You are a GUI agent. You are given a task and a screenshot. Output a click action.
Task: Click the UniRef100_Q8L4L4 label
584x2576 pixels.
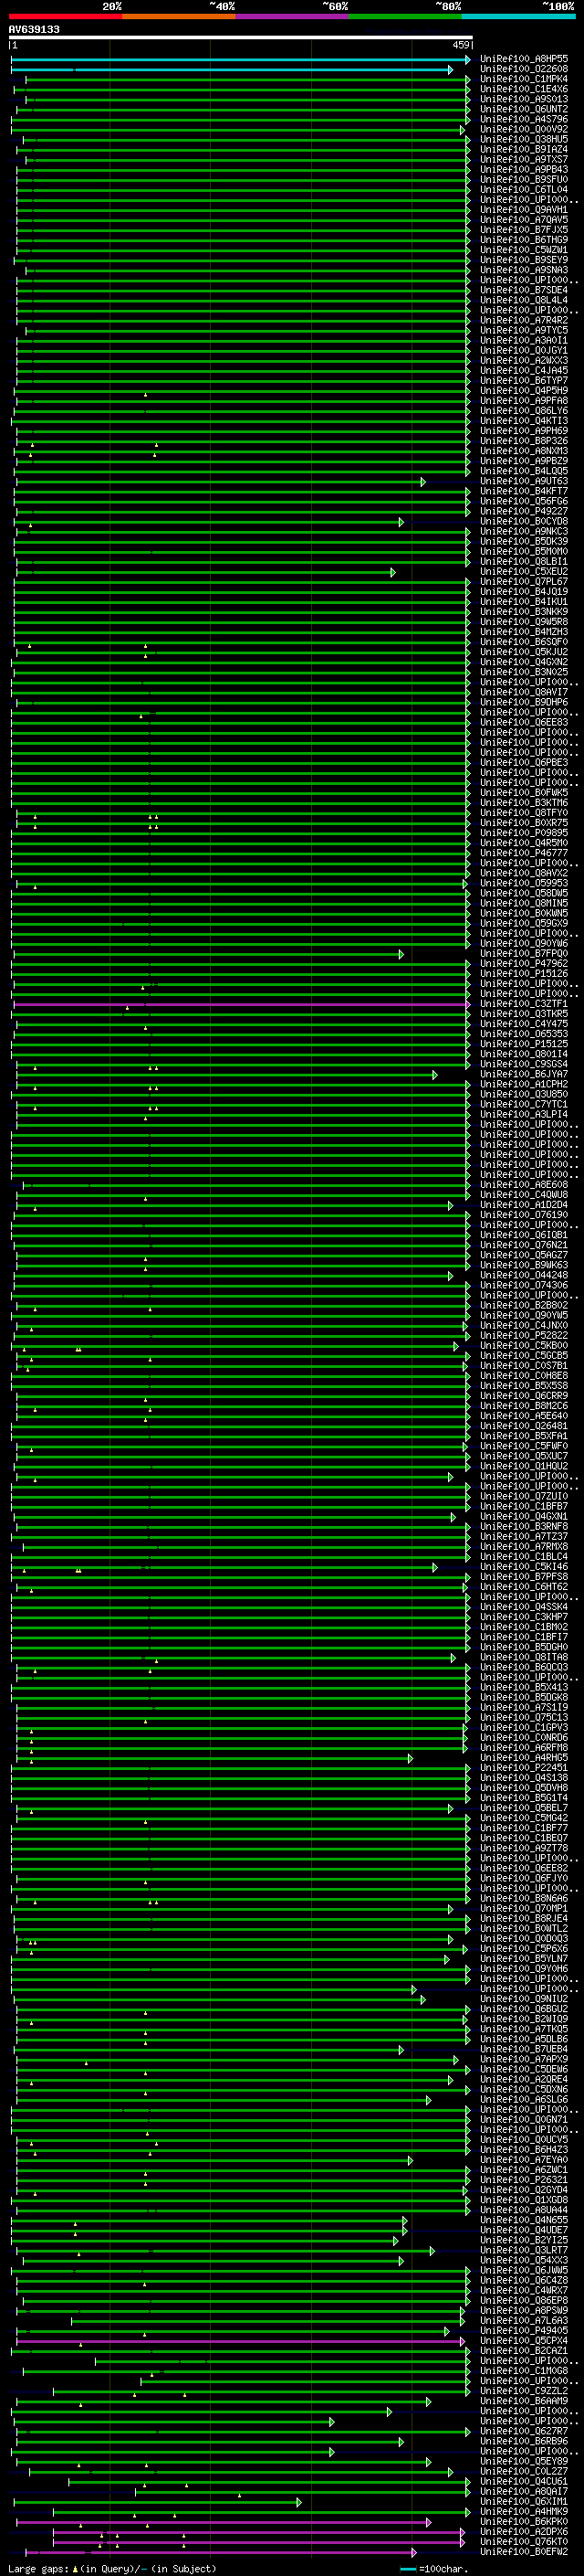(x=523, y=300)
